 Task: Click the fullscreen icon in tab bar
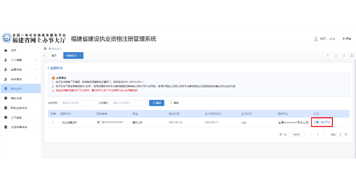point(352,56)
